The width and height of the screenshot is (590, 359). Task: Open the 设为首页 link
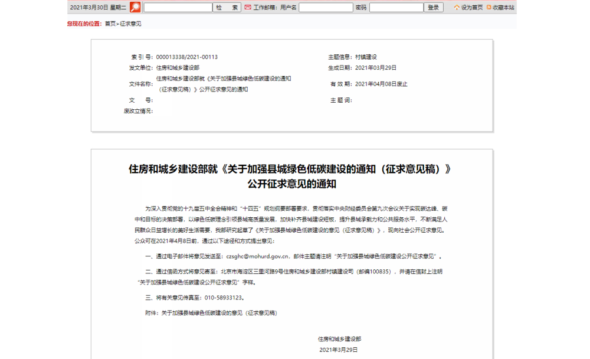click(x=472, y=8)
